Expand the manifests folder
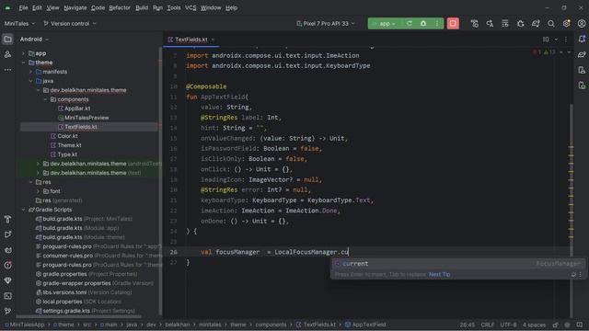The height and width of the screenshot is (331, 589). [x=30, y=72]
